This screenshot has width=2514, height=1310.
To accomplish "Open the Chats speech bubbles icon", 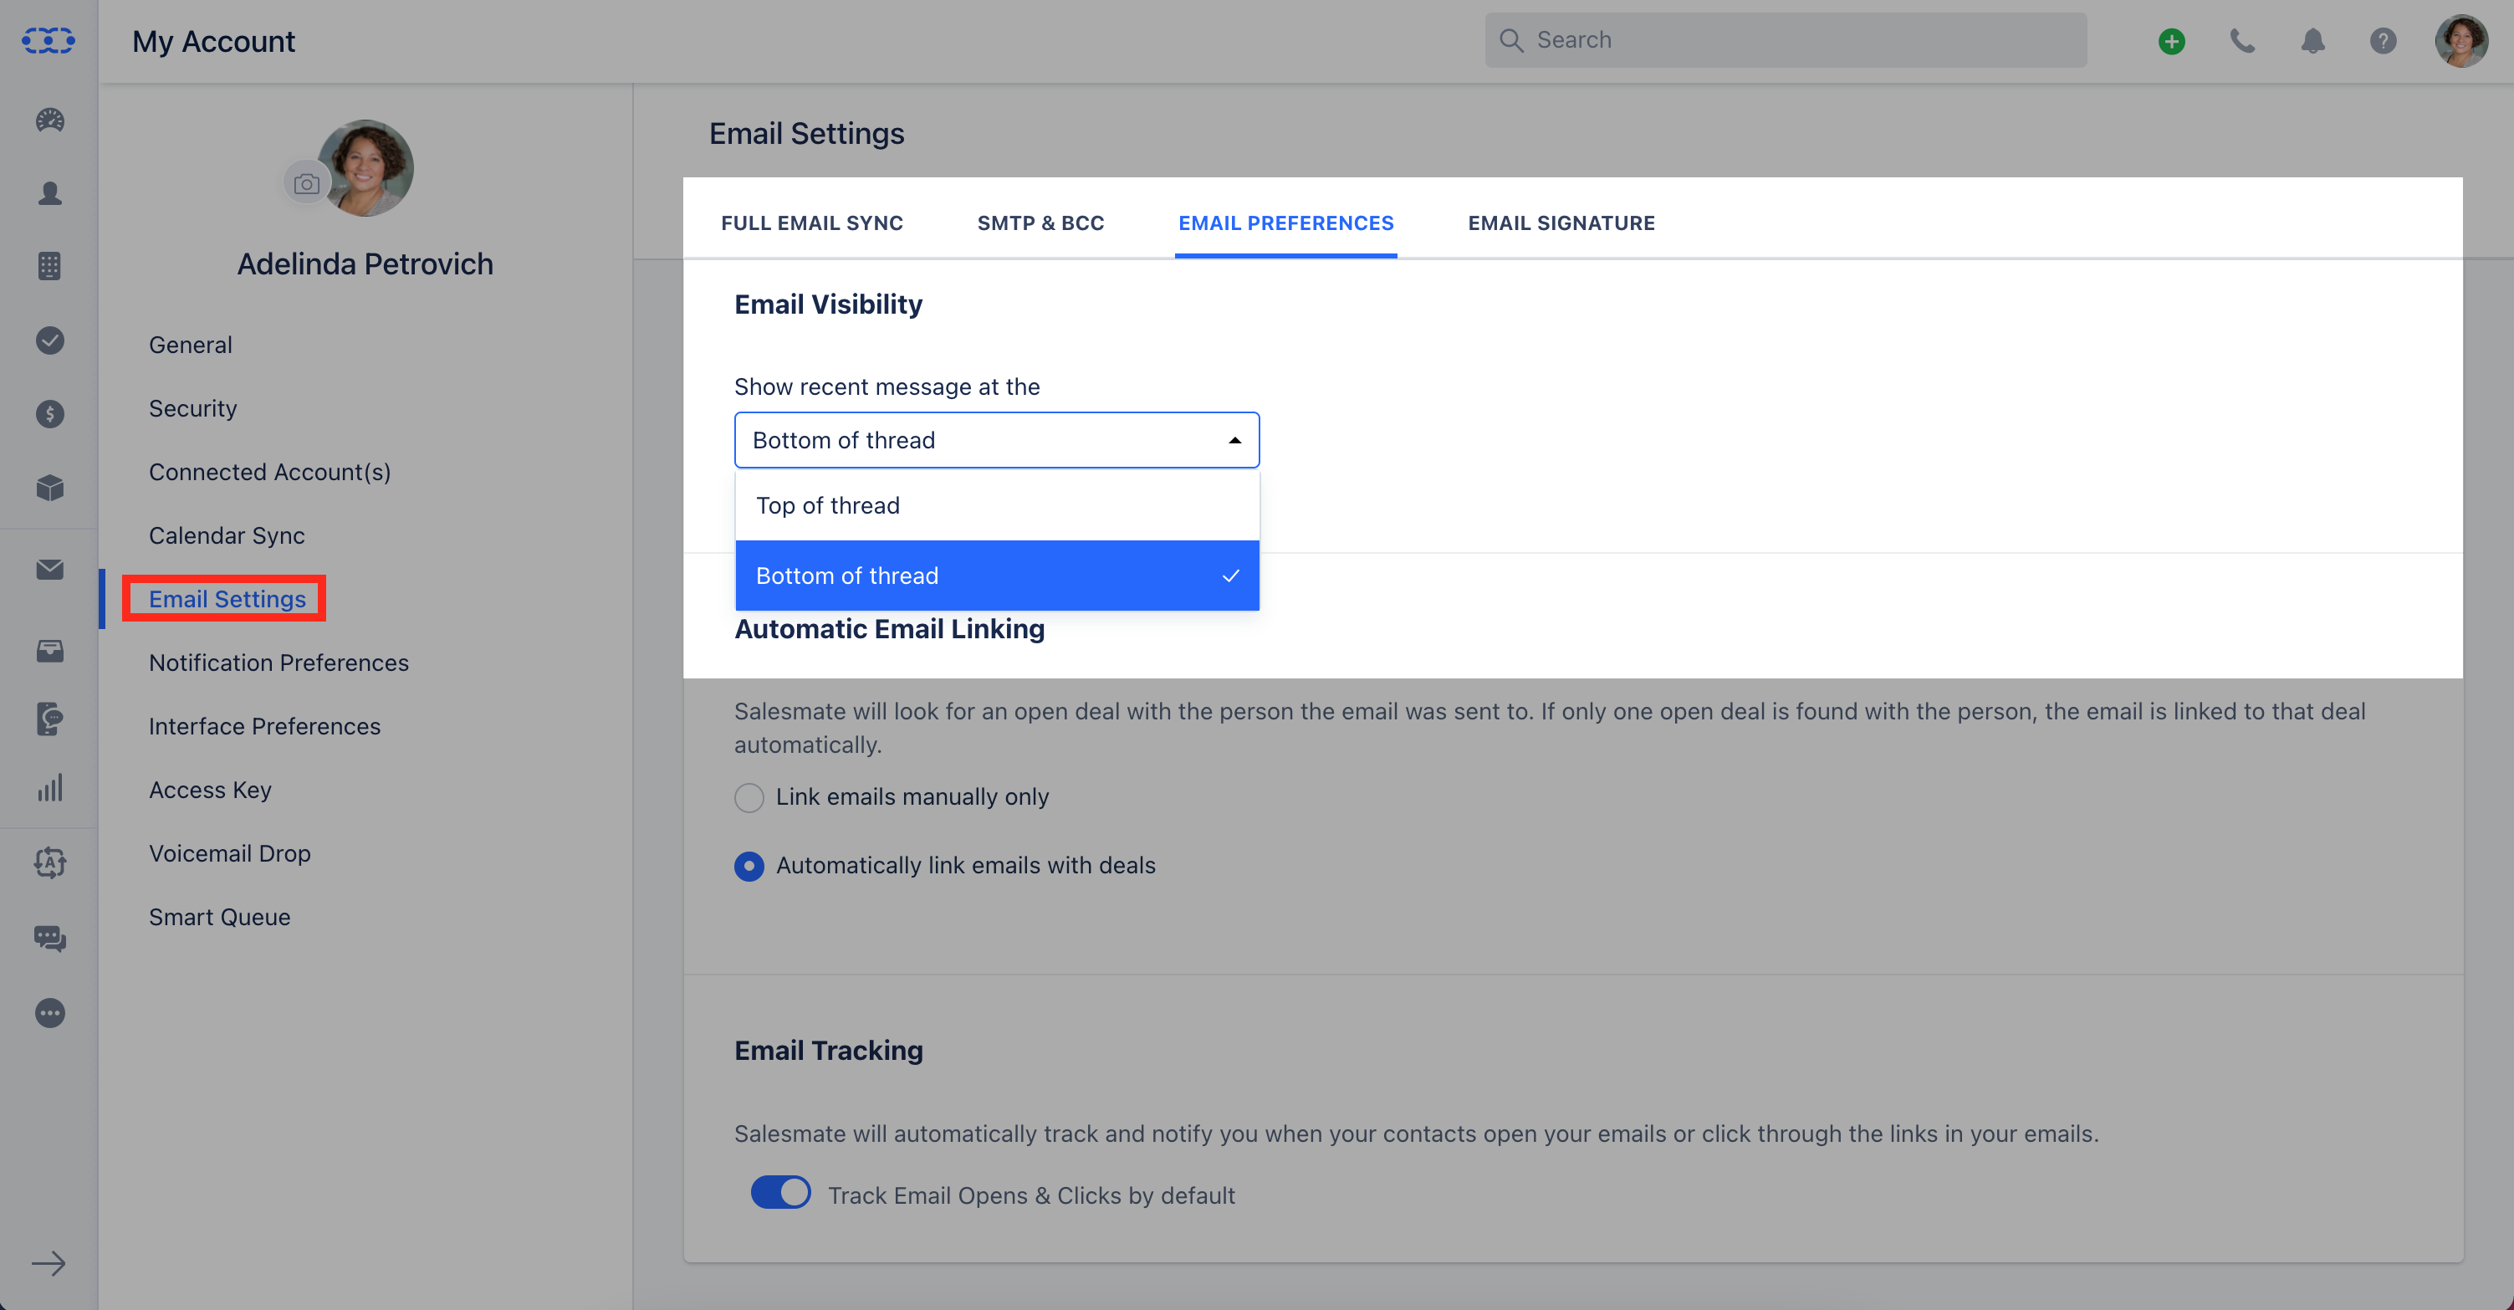I will coord(50,938).
